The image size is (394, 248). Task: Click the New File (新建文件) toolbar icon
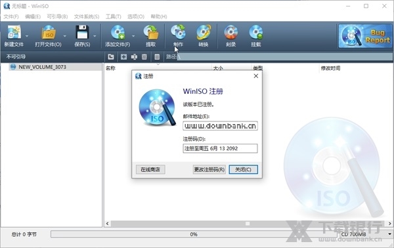[x=14, y=32]
